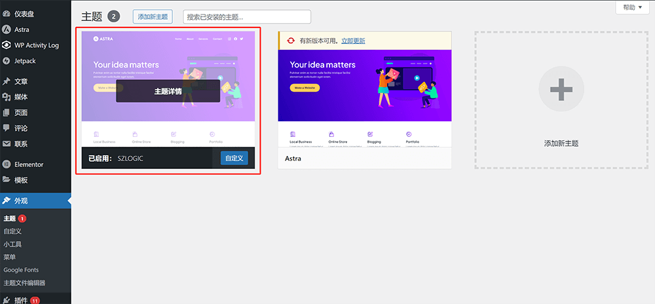The image size is (655, 304).
Task: Click the WP Activity Log eye icon
Action: tap(7, 45)
